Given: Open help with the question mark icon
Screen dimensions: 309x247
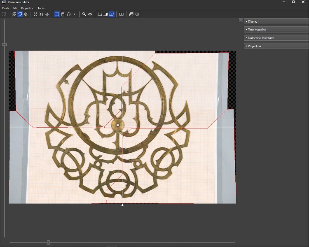Looking at the screenshot, I should [x=137, y=14].
